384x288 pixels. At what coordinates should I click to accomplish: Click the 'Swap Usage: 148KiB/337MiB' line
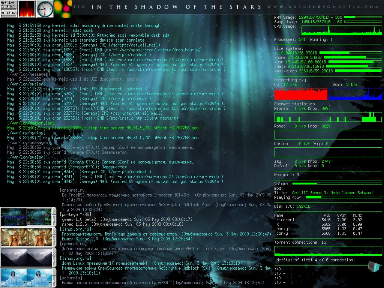click(x=308, y=22)
